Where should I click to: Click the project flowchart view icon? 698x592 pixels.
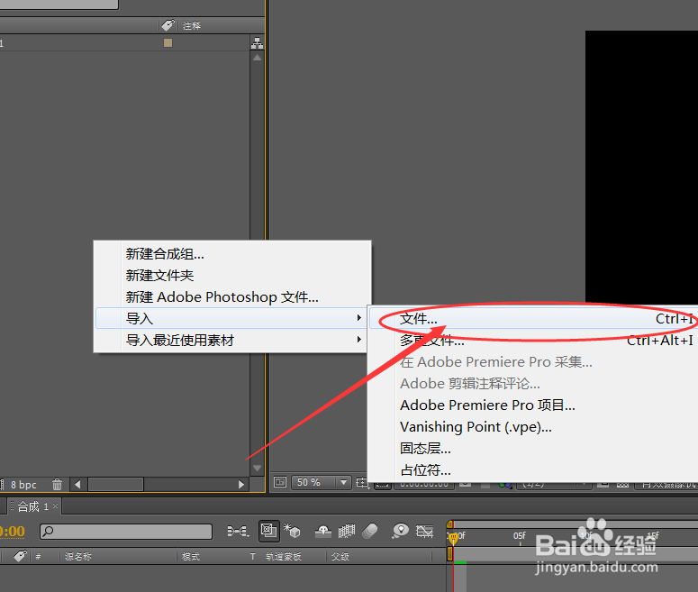pyautogui.click(x=257, y=42)
